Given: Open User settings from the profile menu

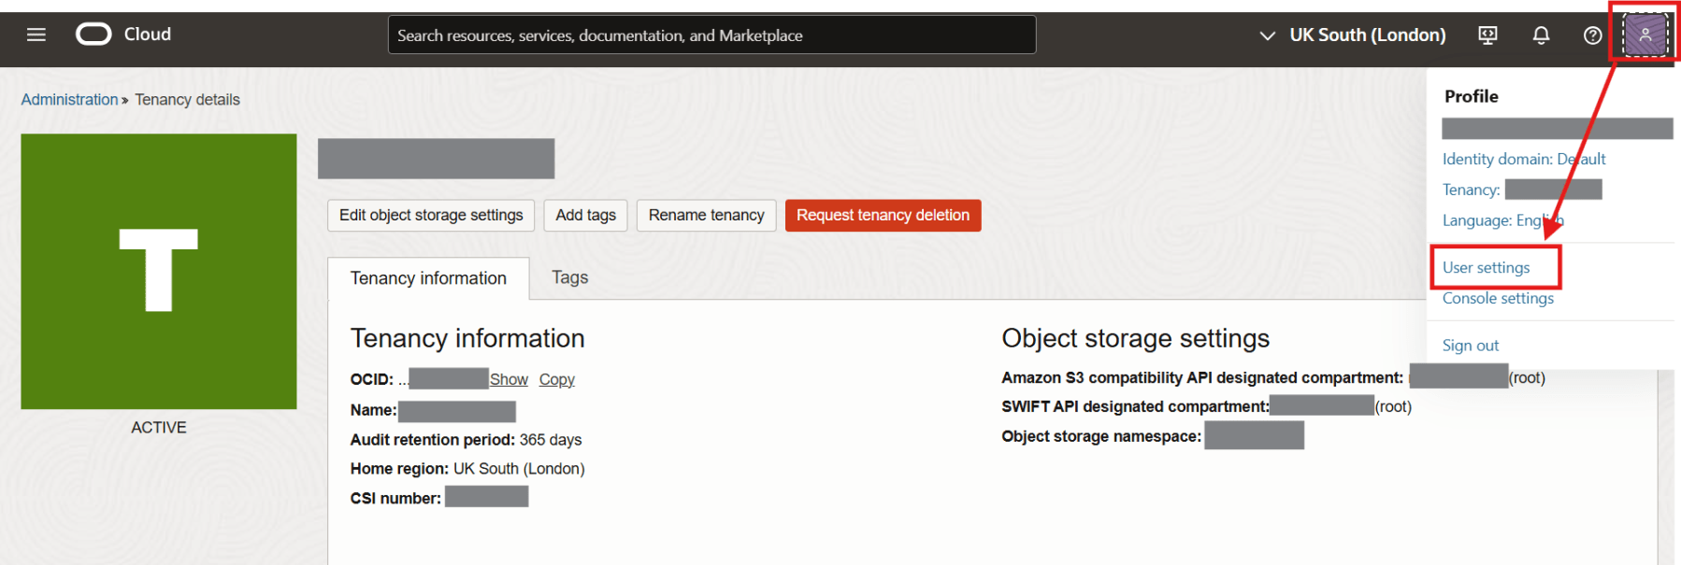Looking at the screenshot, I should 1486,268.
